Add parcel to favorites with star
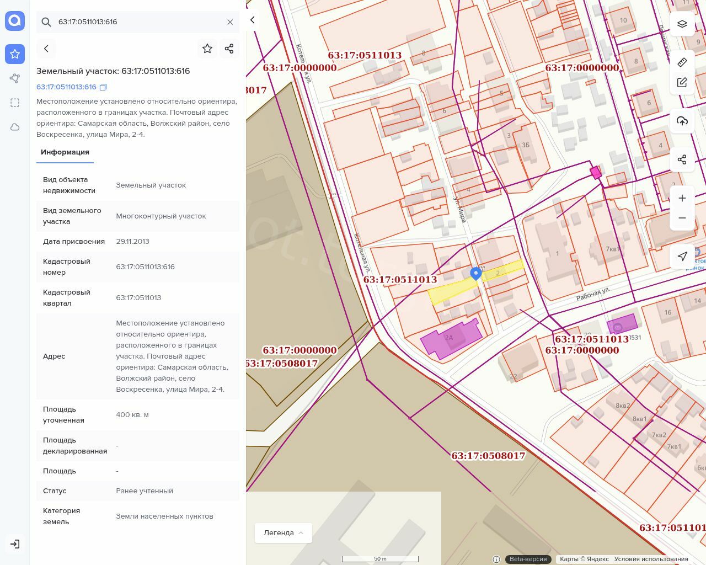 207,49
